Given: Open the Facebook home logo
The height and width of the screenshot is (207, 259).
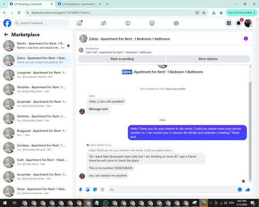Looking at the screenshot, I should (7, 23).
